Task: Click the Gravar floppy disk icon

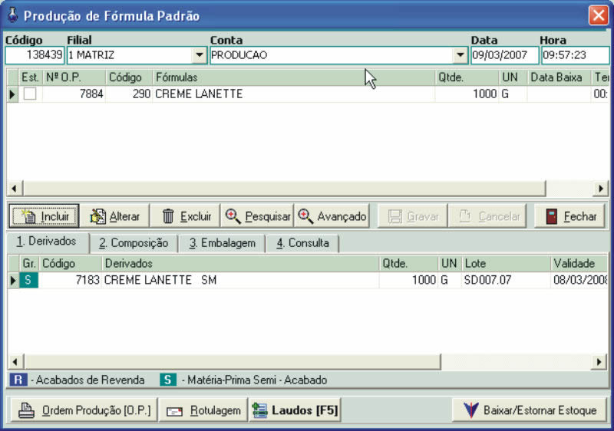Action: [394, 216]
